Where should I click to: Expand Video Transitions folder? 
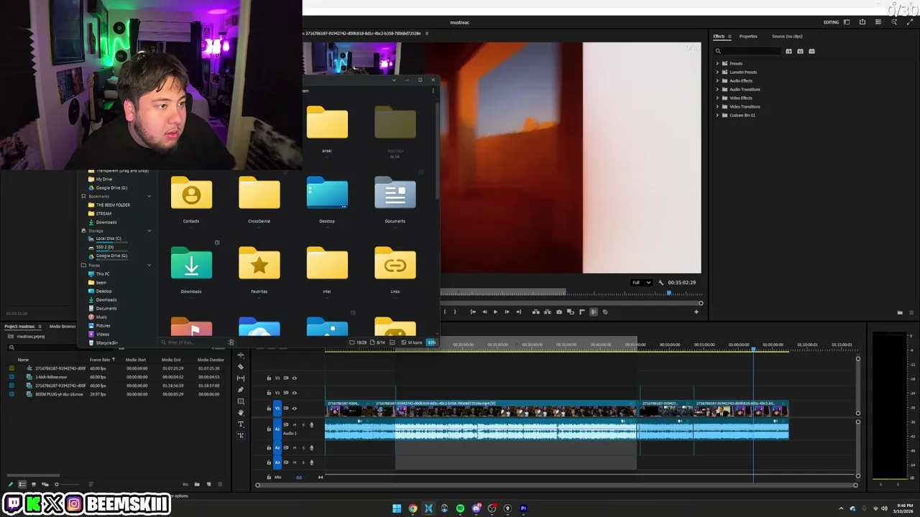coord(717,106)
